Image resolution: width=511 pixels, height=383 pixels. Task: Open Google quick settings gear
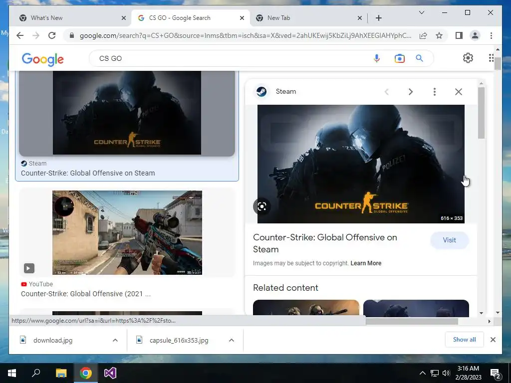468,58
